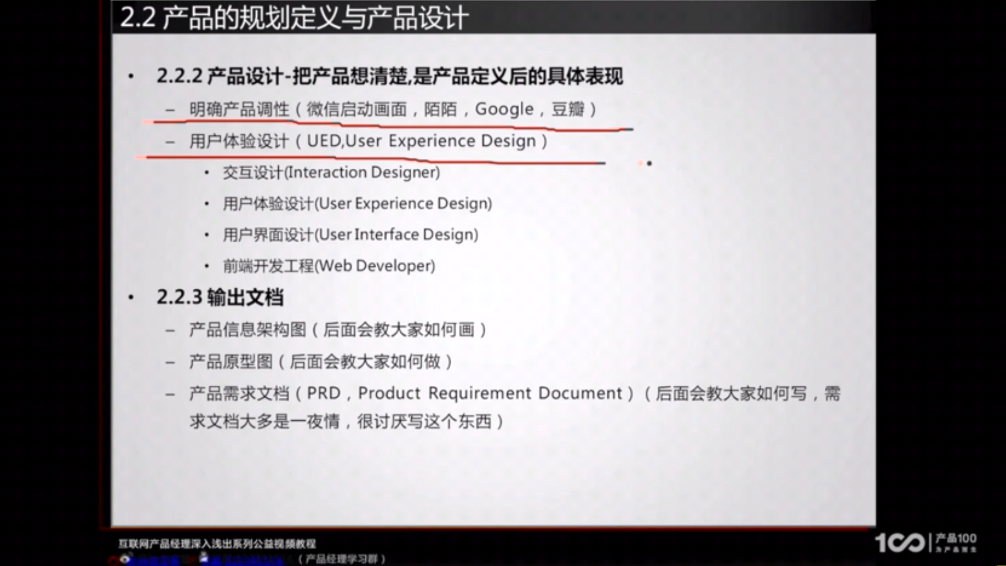Click the small group icon before blue number
The width and height of the screenshot is (1006, 566).
[204, 558]
